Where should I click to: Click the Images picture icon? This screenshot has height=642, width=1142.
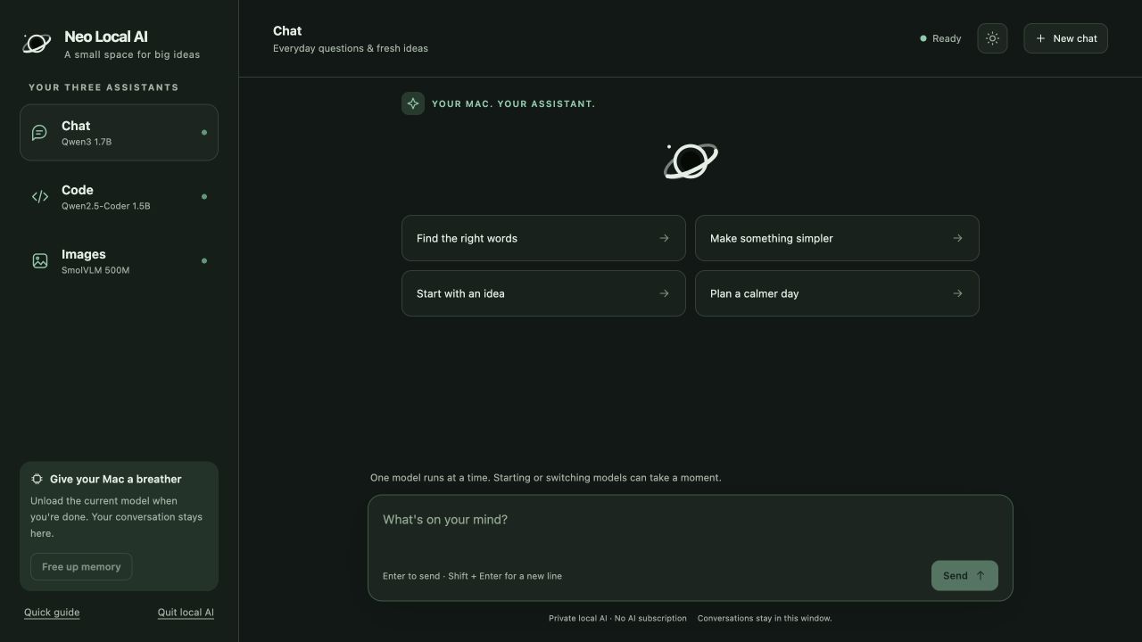[x=39, y=261]
